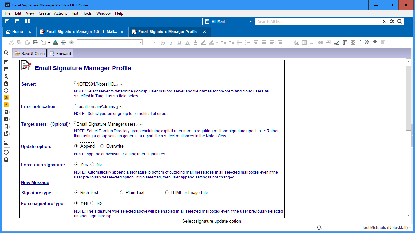Open Mail from the left sidebar

6,62
